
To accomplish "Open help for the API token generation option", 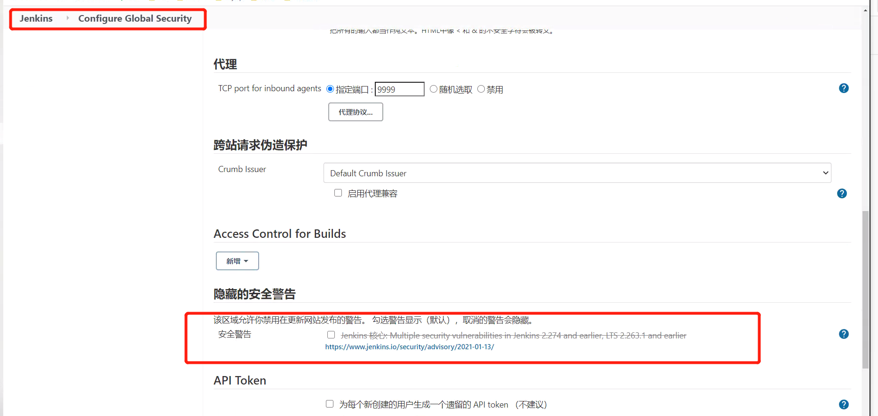I will pos(844,405).
